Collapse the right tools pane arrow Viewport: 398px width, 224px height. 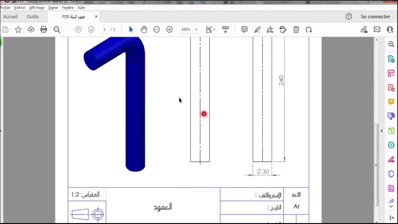coord(382,131)
